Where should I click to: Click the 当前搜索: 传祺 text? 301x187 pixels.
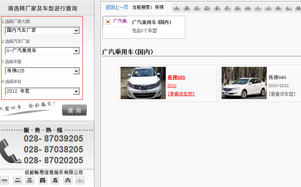tap(148, 7)
